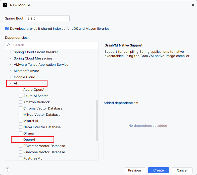Click the 'Added dependencies:' label
The height and width of the screenshot is (175, 197).
(121, 103)
